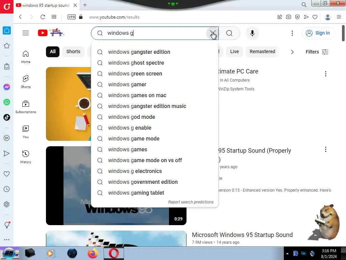Screen dimensions: 346x260
Task: Open sidebar history clock icon
Action: coord(7,189)
